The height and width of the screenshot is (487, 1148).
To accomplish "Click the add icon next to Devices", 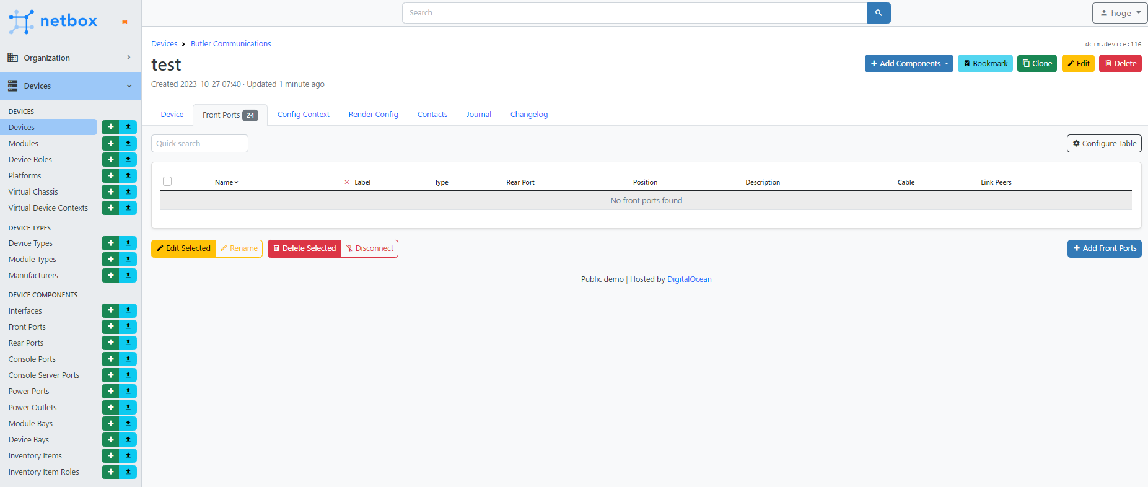I will (110, 127).
